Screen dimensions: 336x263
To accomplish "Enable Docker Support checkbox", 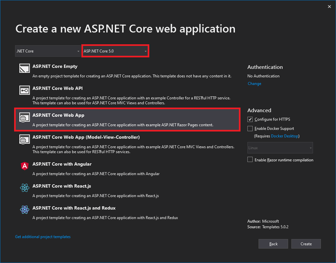I will click(x=250, y=129).
